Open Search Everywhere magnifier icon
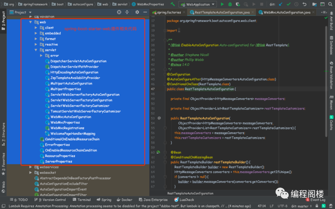Viewport: 335px width, 209px height. point(330,4)
